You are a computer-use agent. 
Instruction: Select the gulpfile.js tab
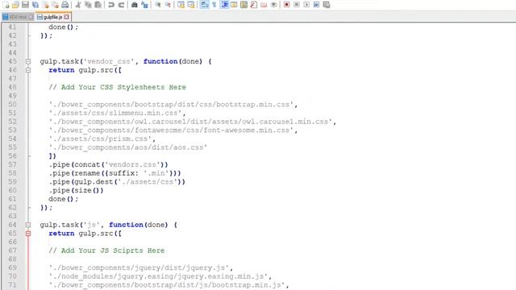click(52, 17)
